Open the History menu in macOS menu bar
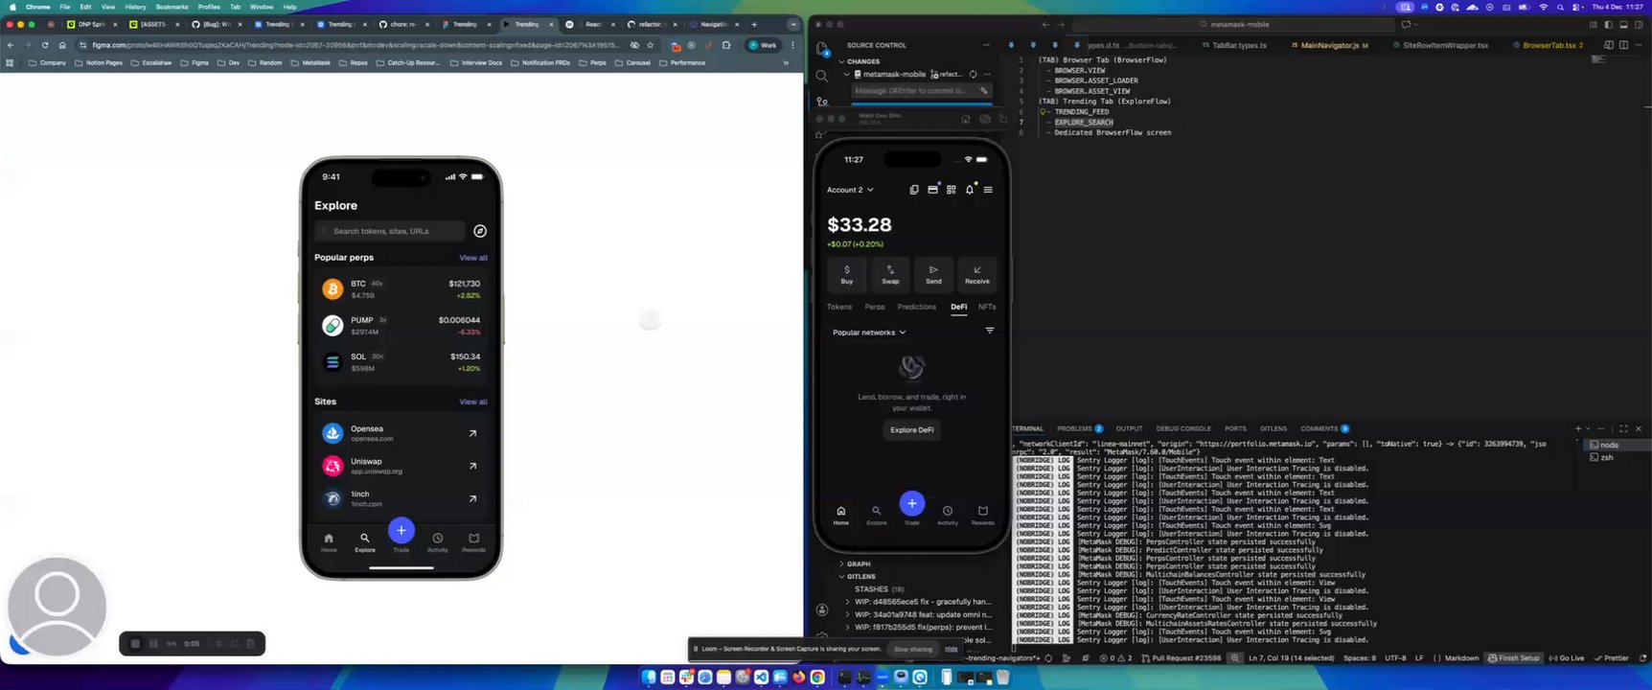 [x=135, y=7]
